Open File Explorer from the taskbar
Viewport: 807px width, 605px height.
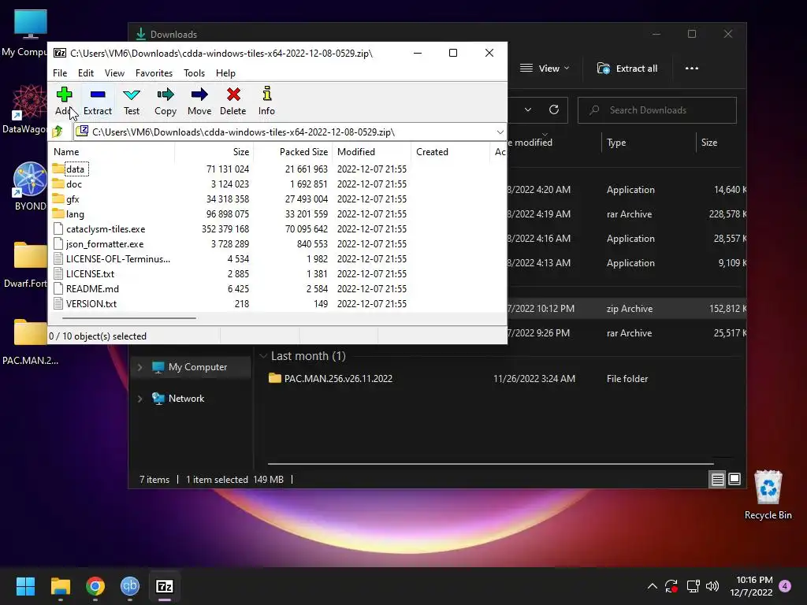(60, 586)
